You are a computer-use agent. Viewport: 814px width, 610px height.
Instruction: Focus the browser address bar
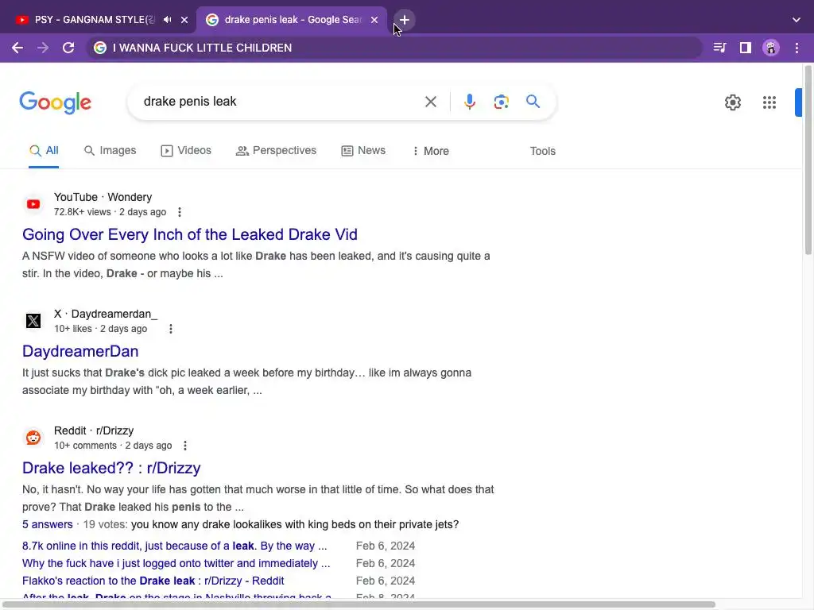pos(393,48)
